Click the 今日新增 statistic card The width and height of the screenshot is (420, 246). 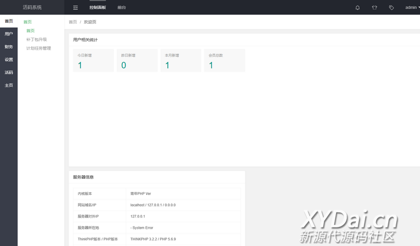(93, 61)
